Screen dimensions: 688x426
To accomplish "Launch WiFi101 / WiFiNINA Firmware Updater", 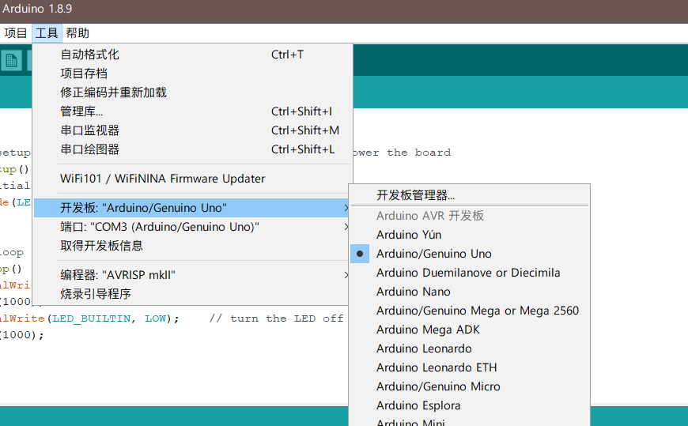I will pos(192,179).
